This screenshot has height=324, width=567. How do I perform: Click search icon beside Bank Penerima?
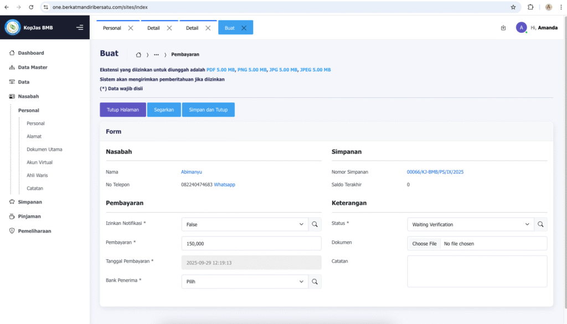click(315, 281)
